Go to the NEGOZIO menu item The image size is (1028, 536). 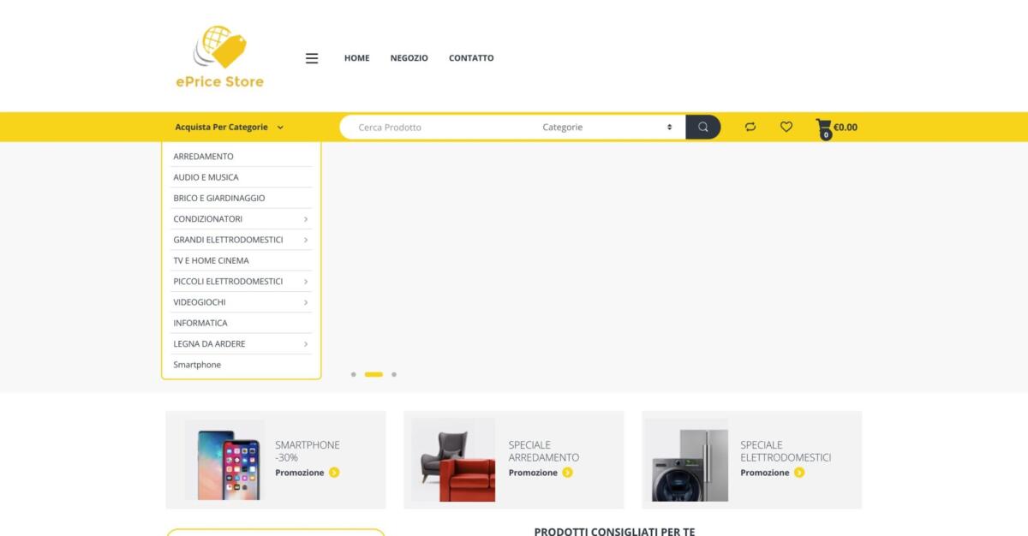coord(409,57)
